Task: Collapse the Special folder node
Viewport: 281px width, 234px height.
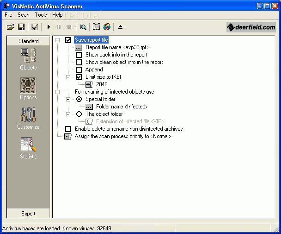Action: click(68, 99)
